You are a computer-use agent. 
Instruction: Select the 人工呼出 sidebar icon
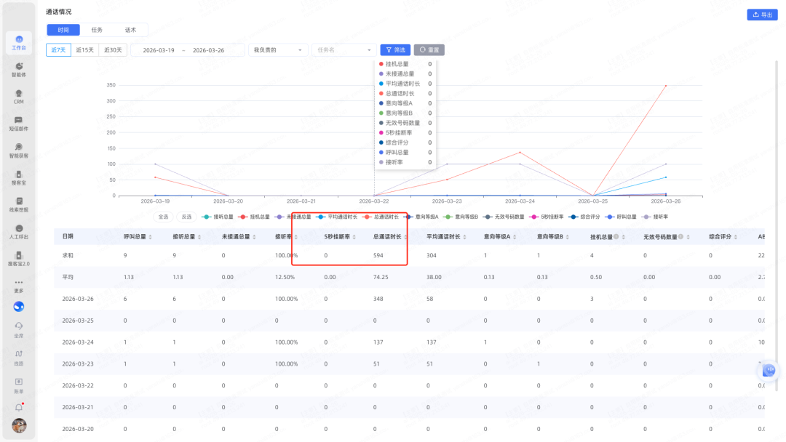tap(19, 231)
